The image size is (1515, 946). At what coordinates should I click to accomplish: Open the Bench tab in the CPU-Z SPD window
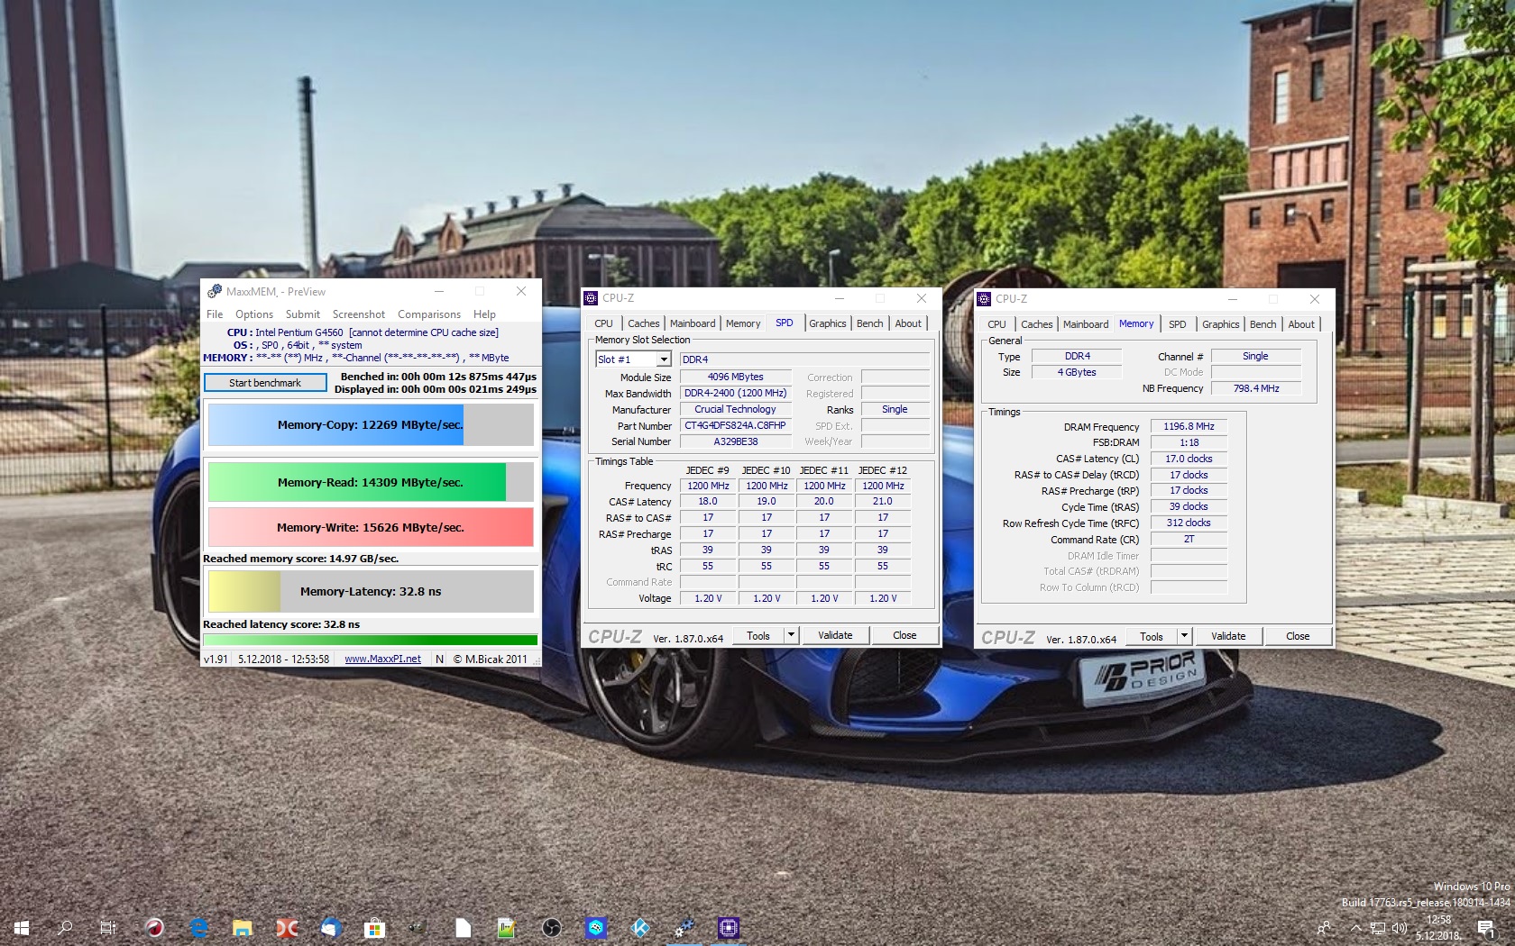point(870,323)
